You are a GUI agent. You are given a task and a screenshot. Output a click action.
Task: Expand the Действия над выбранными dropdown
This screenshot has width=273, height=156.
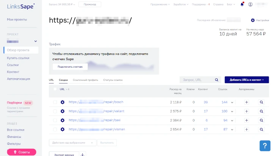pyautogui.click(x=72, y=143)
